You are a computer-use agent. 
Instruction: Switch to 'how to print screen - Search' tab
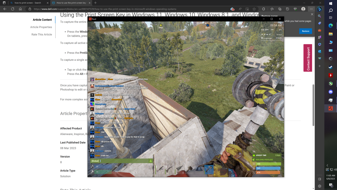pyautogui.click(x=28, y=3)
